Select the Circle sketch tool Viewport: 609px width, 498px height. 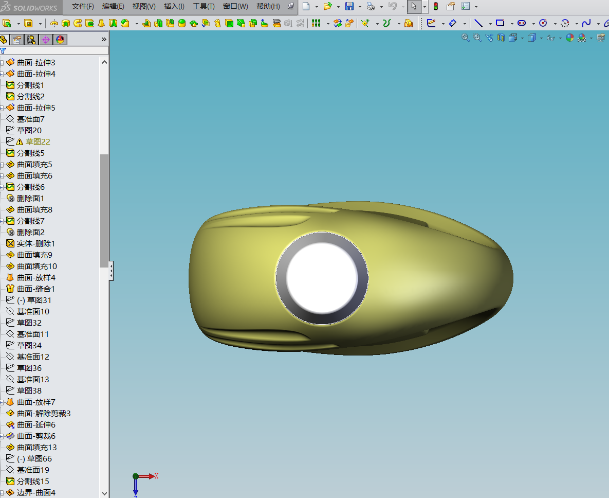pyautogui.click(x=543, y=23)
